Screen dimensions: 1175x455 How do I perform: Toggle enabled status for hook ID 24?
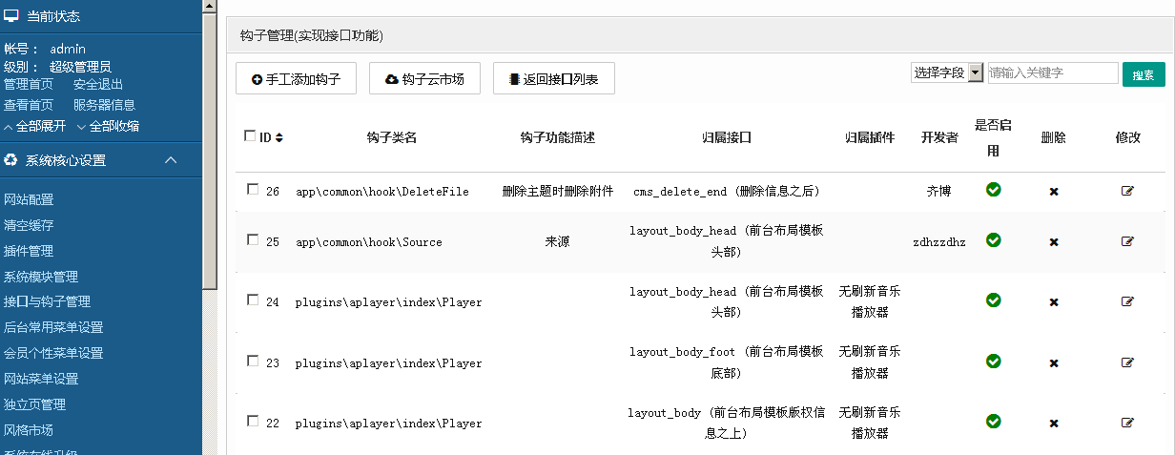coord(994,300)
